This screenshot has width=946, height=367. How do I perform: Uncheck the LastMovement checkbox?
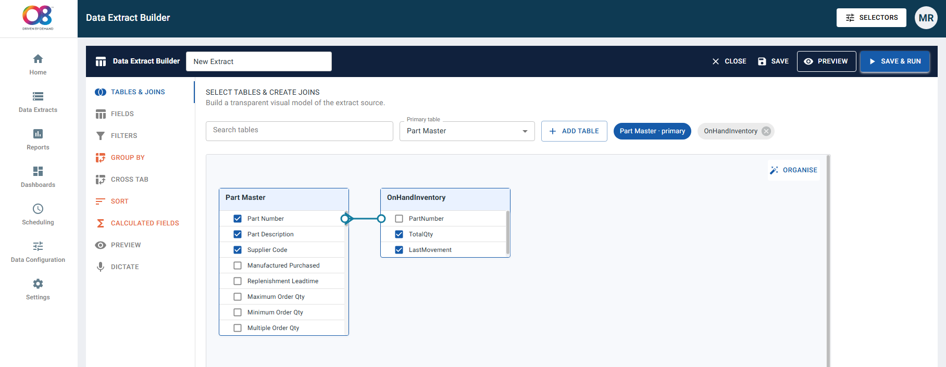(399, 250)
